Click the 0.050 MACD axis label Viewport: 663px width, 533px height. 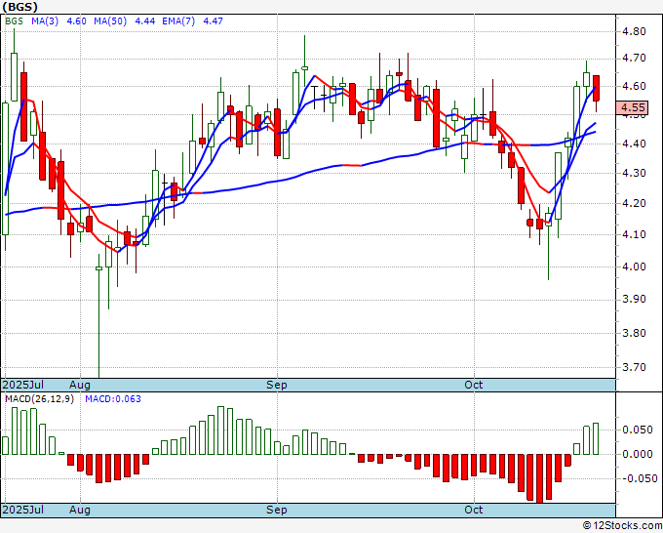pyautogui.click(x=640, y=430)
